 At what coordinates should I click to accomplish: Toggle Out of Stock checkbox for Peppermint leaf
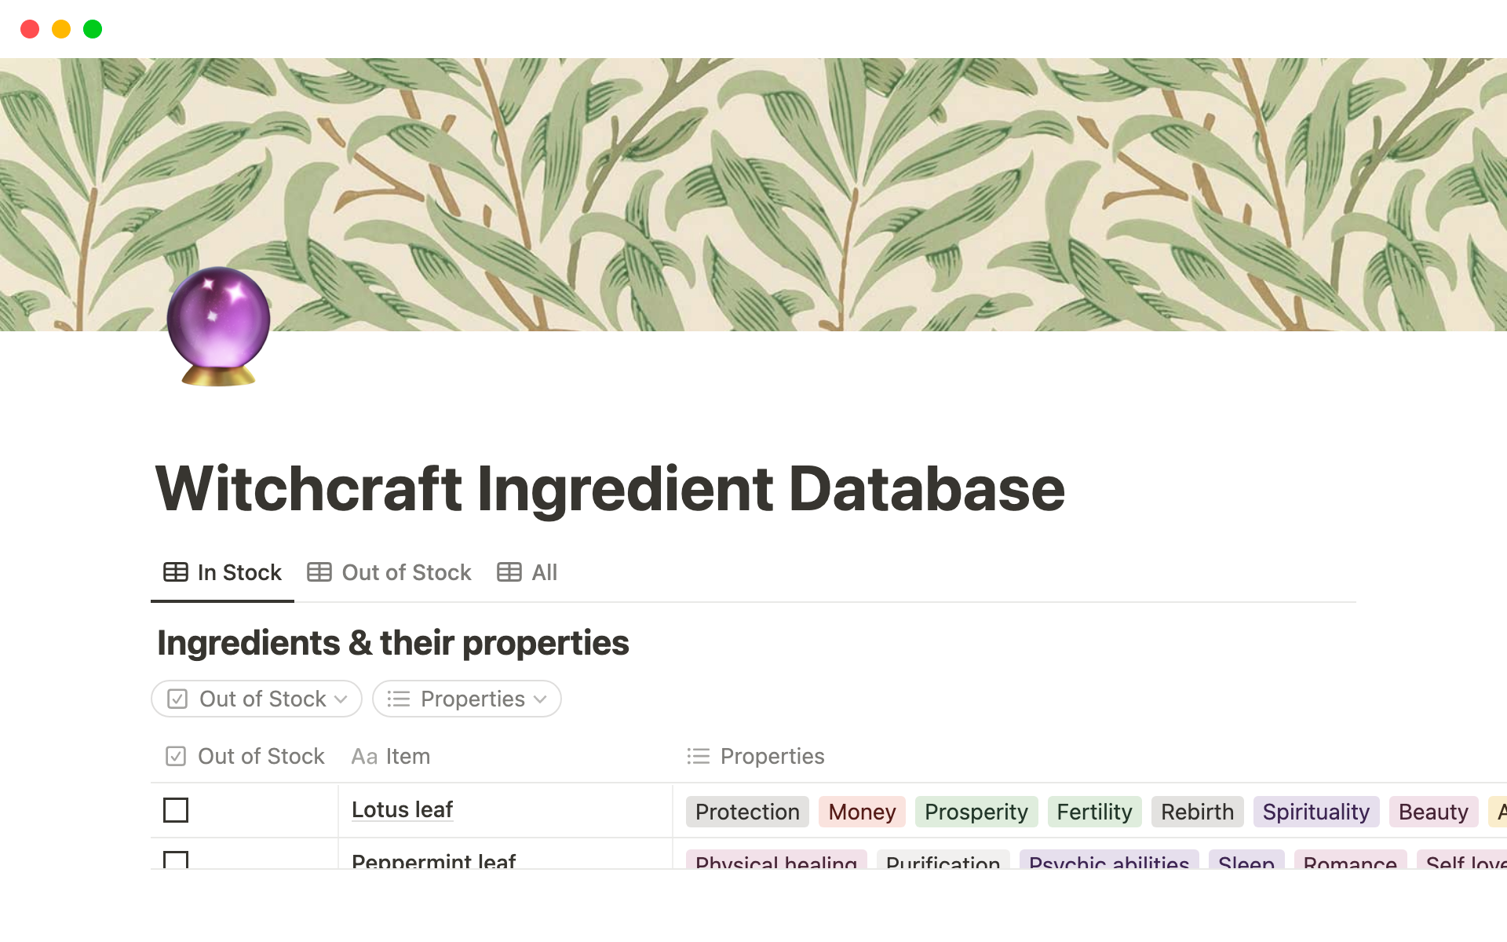tap(176, 860)
